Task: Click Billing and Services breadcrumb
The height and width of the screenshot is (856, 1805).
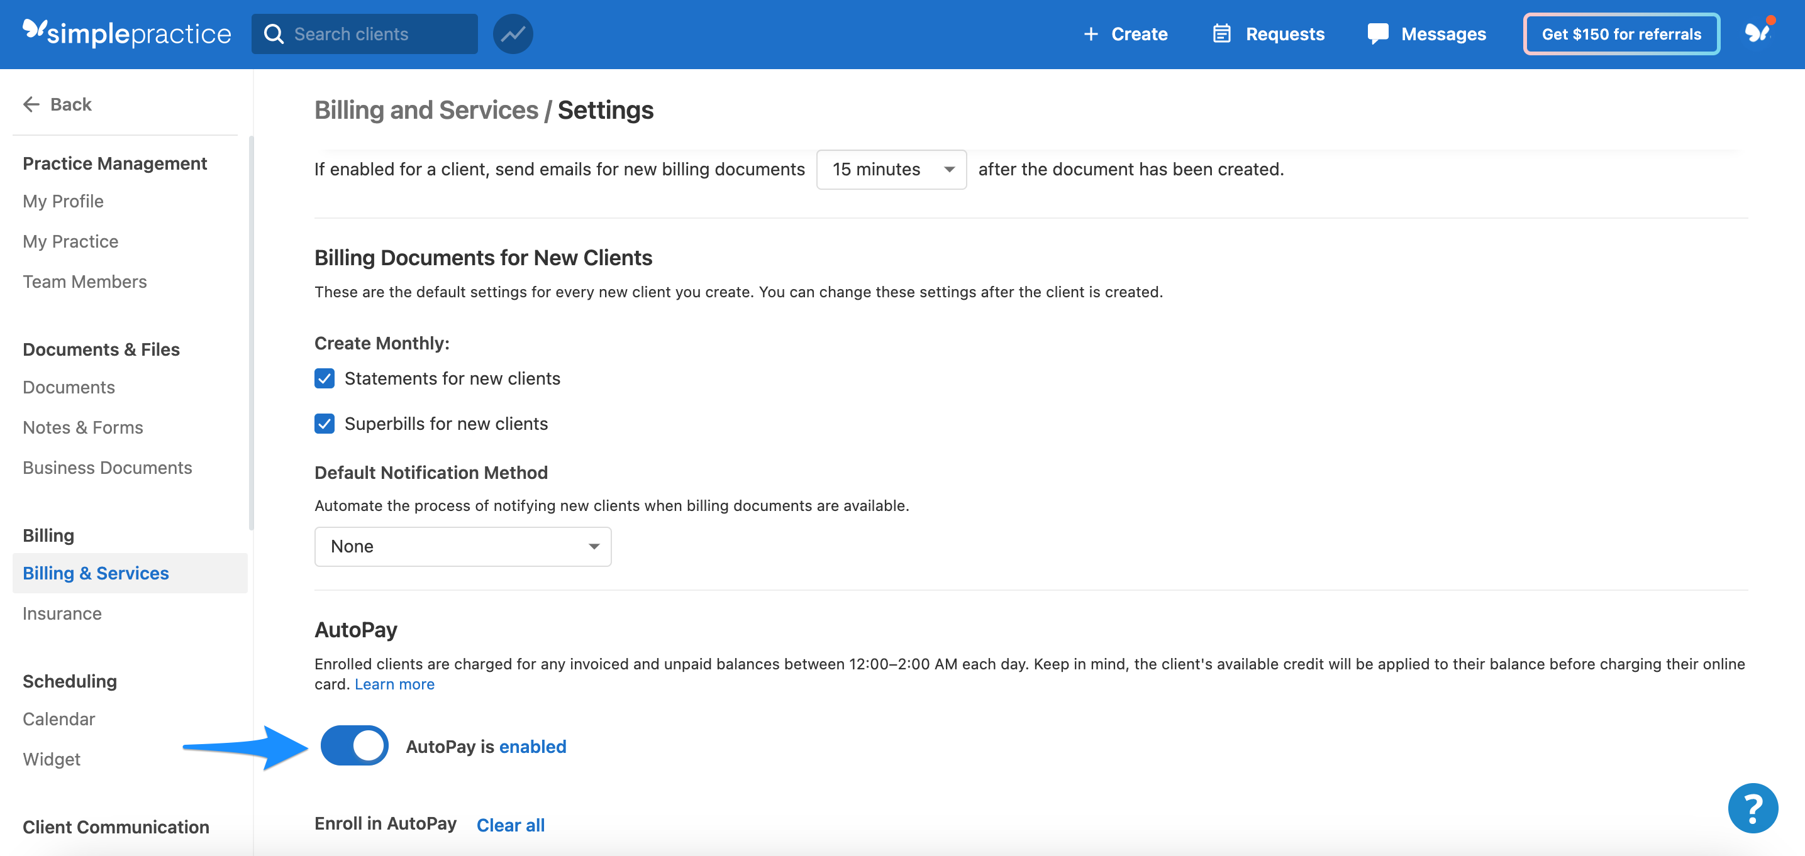Action: [426, 110]
